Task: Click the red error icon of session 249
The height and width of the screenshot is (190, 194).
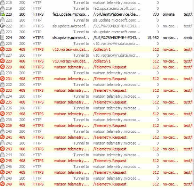Action: pos(2,184)
